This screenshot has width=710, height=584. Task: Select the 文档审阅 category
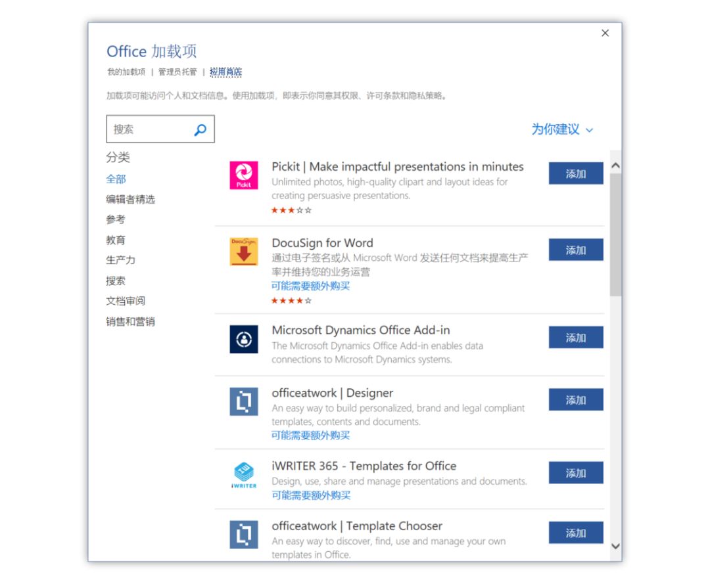[126, 301]
